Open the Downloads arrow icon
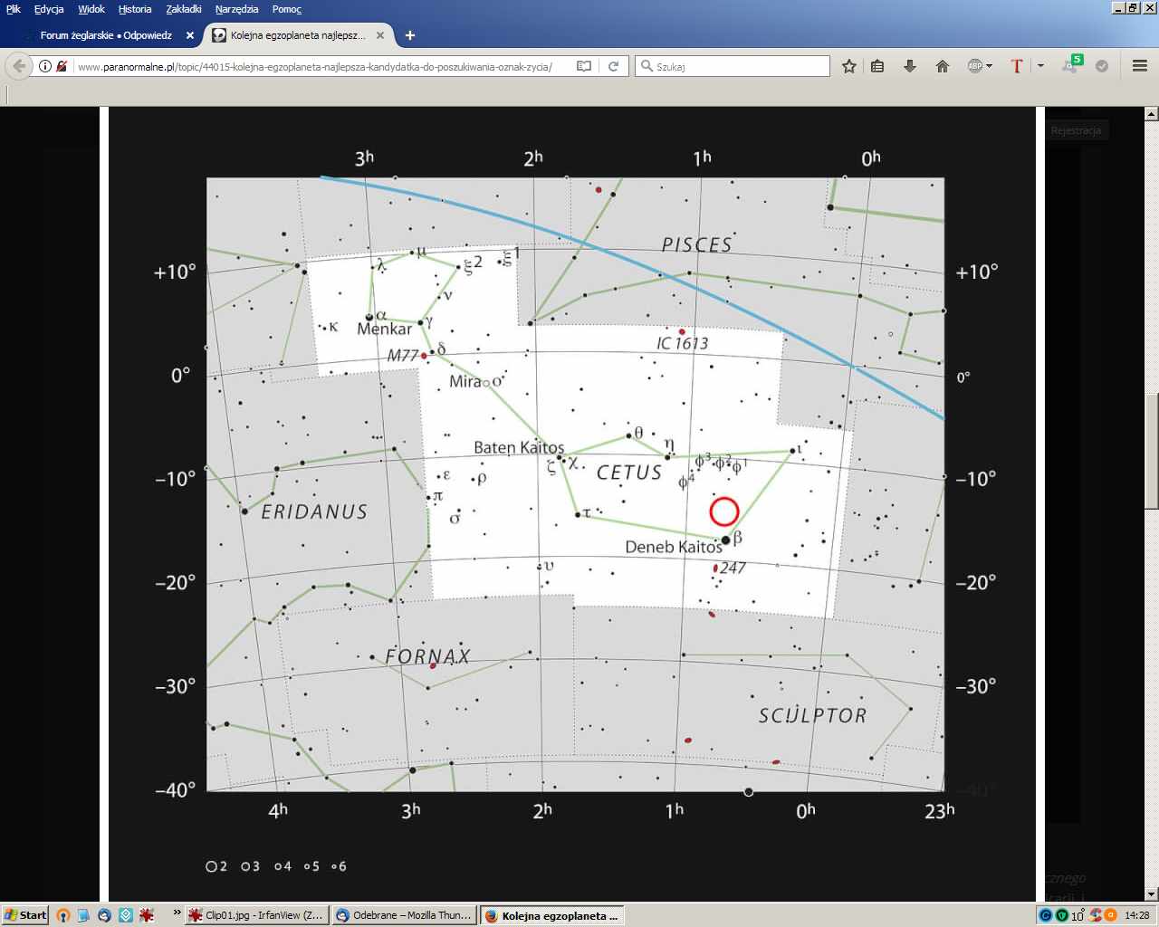 pos(910,66)
